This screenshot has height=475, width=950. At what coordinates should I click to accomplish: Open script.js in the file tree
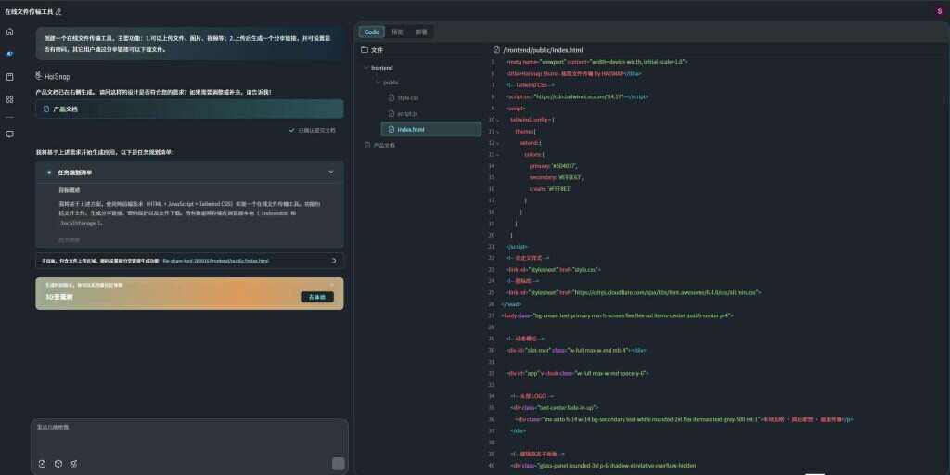(x=407, y=113)
